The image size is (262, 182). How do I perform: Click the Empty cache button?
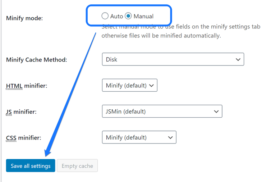point(77,165)
